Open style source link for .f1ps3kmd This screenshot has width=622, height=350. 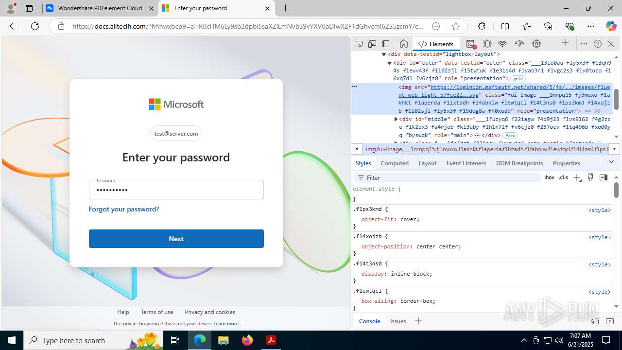(600, 210)
